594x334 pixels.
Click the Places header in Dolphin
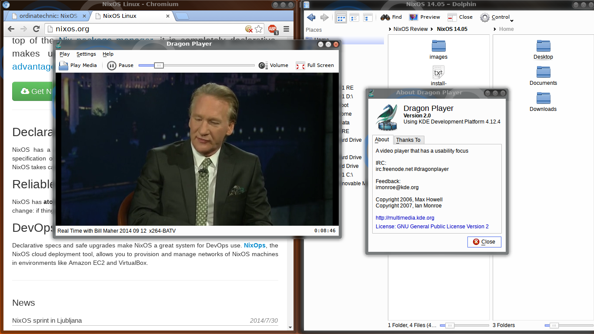point(314,30)
